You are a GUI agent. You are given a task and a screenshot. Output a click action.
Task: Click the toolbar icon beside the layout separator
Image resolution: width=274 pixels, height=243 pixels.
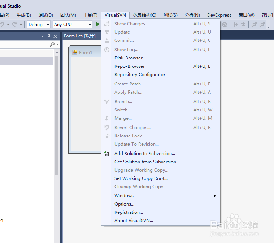pos(225,25)
